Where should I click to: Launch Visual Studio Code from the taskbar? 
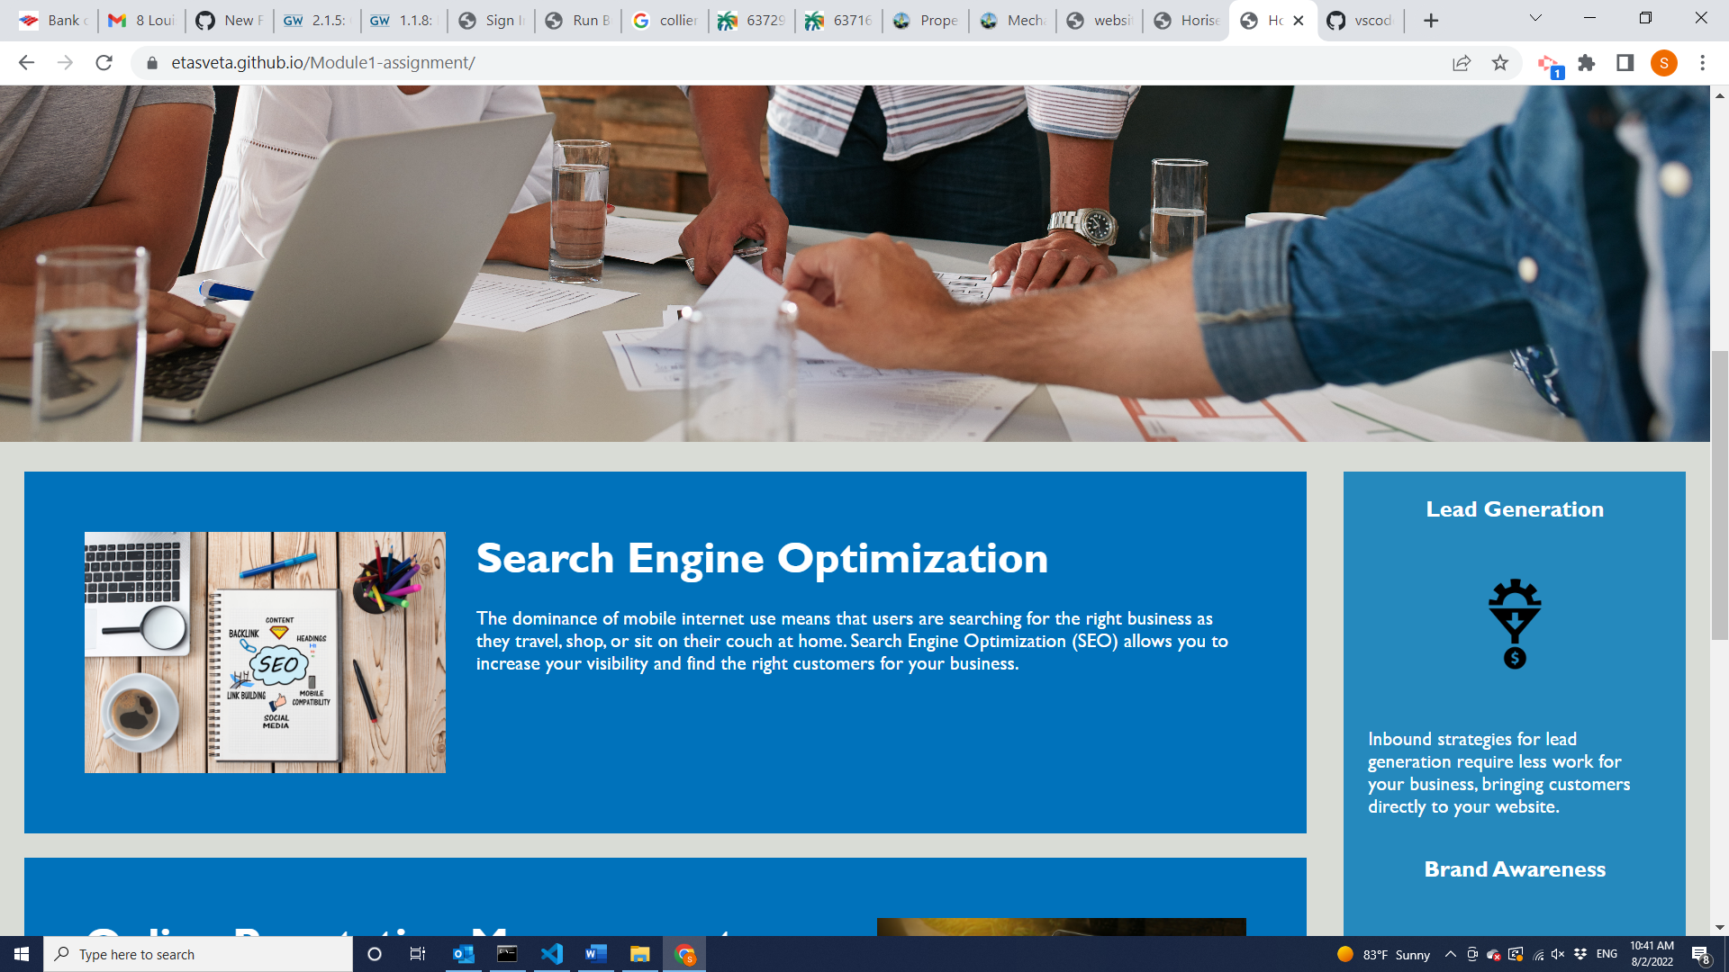pos(552,954)
